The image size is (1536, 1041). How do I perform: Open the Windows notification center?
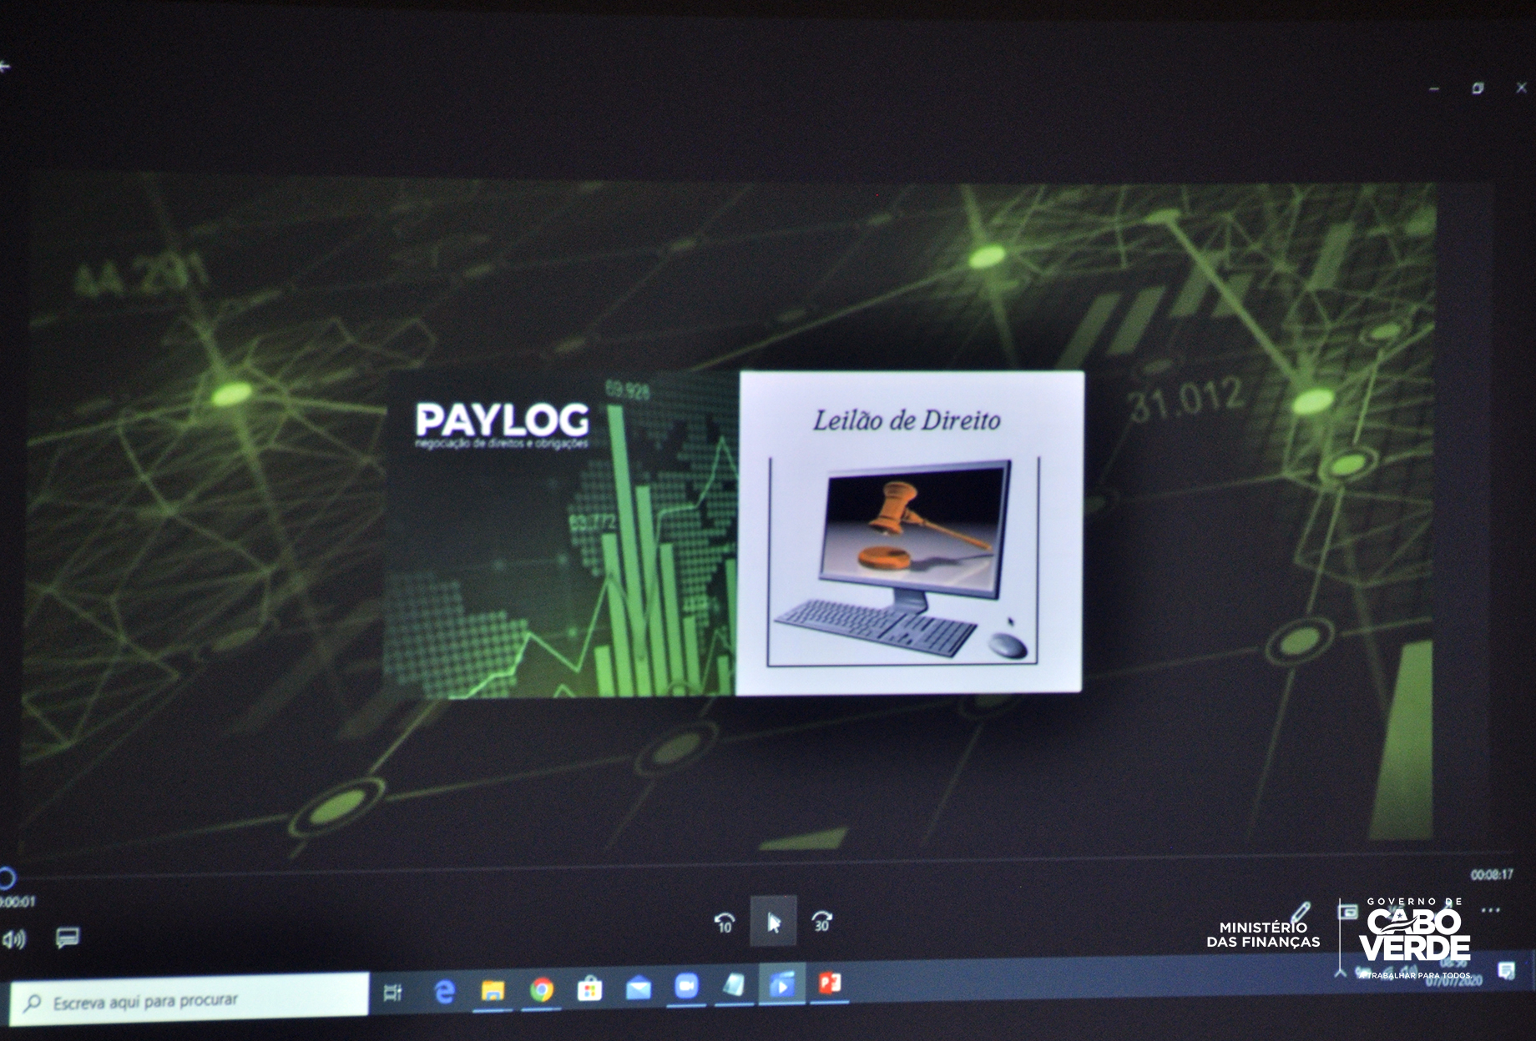coord(1506,970)
